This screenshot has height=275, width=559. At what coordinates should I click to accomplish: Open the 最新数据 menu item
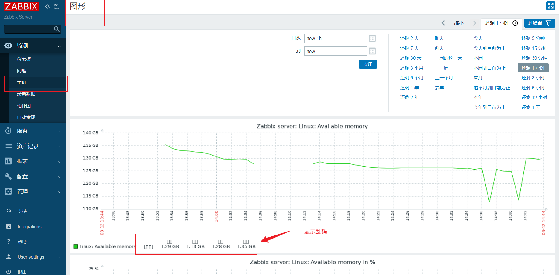[37, 94]
